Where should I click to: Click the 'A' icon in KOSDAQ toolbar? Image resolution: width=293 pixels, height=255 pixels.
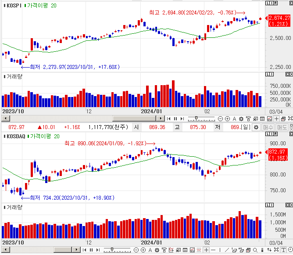[150, 250]
